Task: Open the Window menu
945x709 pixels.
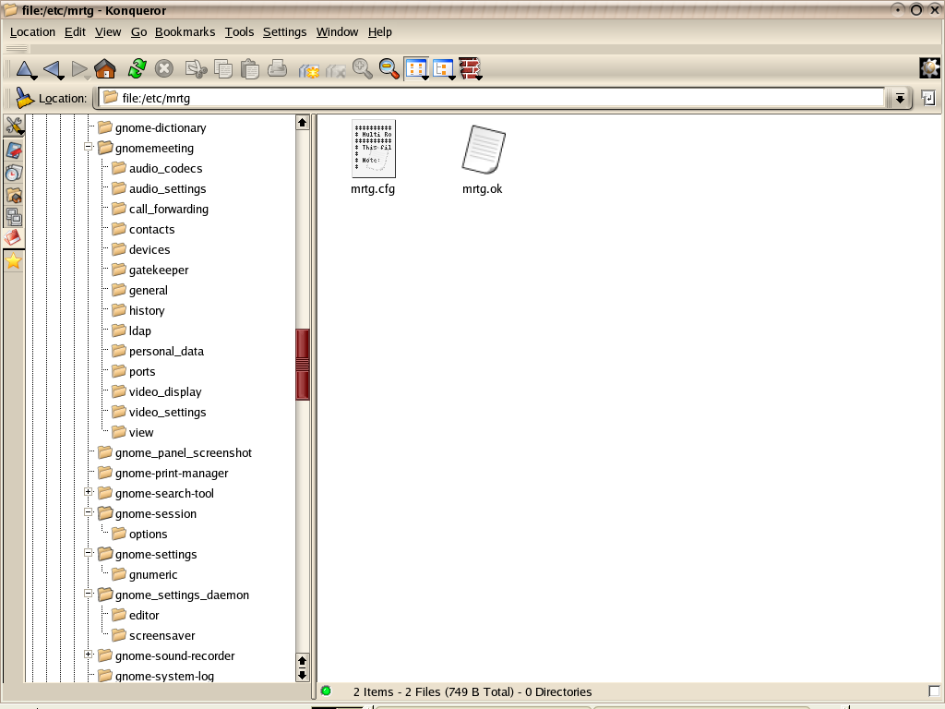Action: (x=337, y=32)
